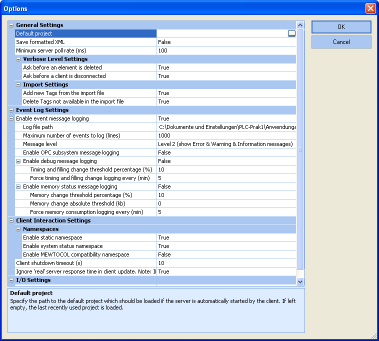The height and width of the screenshot is (341, 379).
Task: Click True value for Delete Tags option
Action: 163,101
